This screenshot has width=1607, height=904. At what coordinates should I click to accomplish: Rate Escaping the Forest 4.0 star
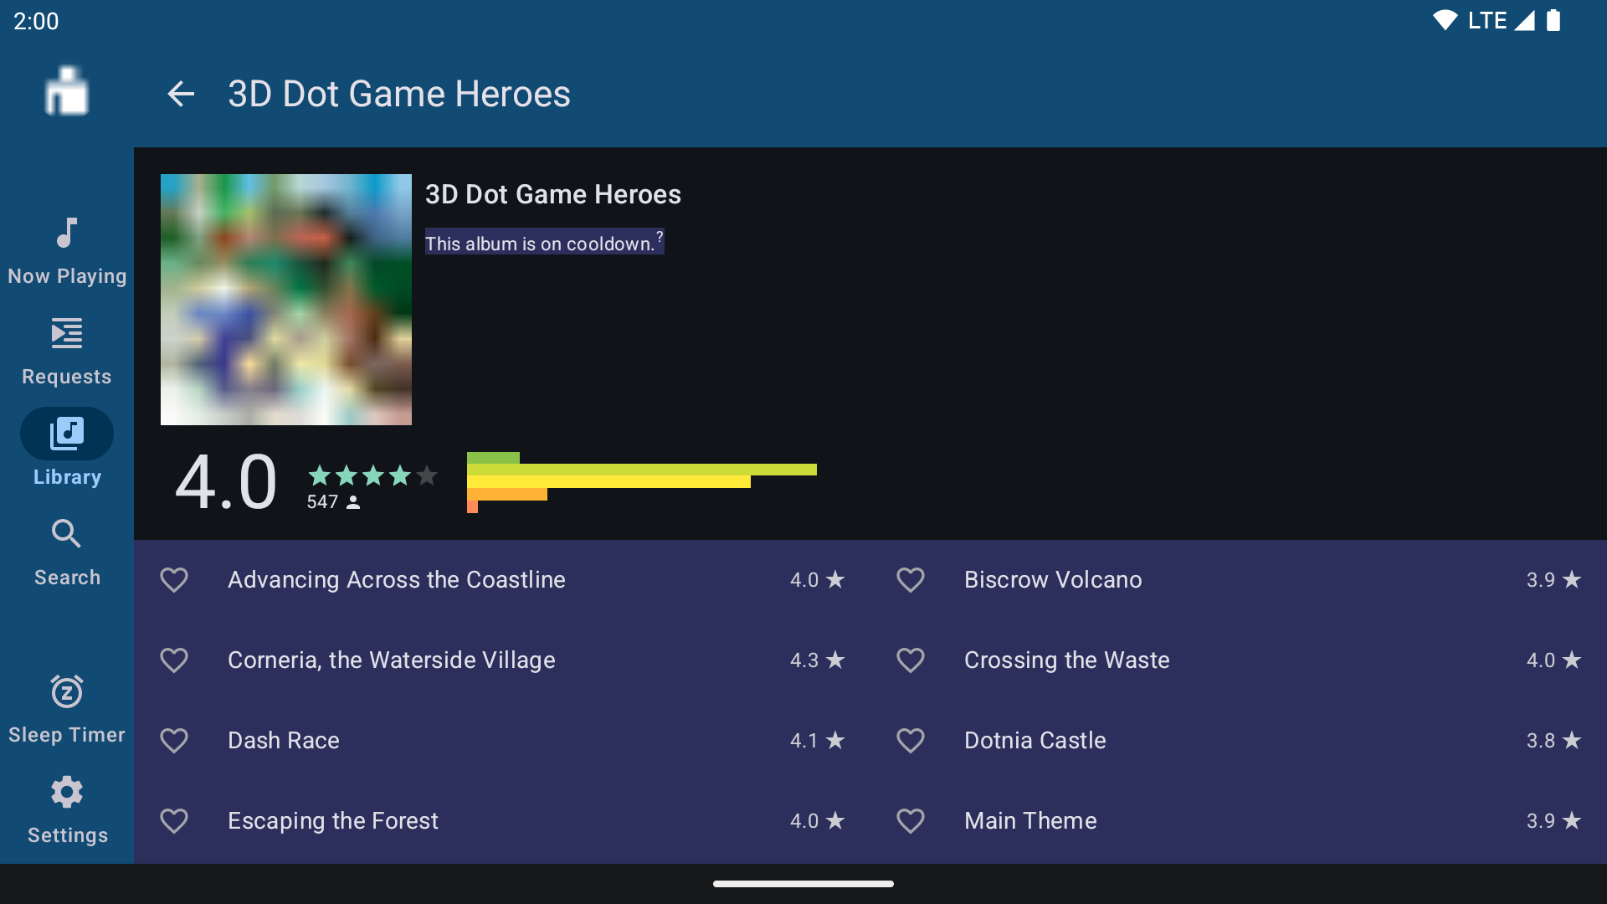(x=818, y=820)
